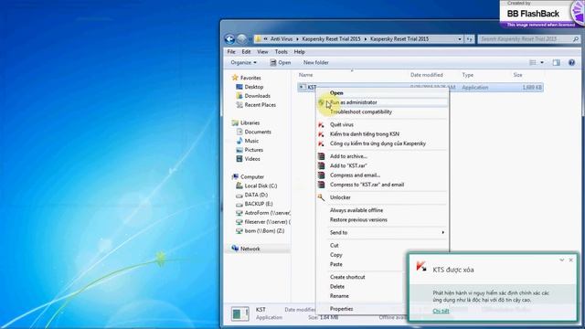Click WinRAR icon beside Compress and email
Screen dimensions: 585x329
tap(321, 175)
